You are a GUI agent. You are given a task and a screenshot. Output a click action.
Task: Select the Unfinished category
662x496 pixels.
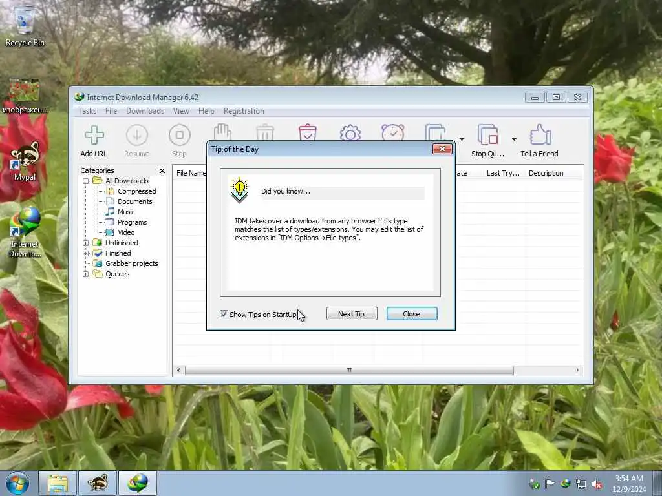click(122, 243)
